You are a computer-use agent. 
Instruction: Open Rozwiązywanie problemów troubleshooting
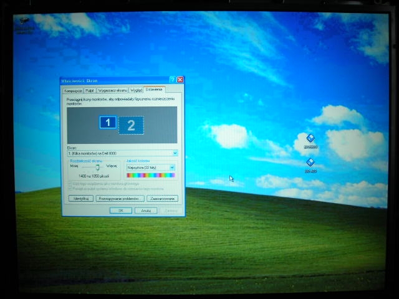[x=120, y=199]
